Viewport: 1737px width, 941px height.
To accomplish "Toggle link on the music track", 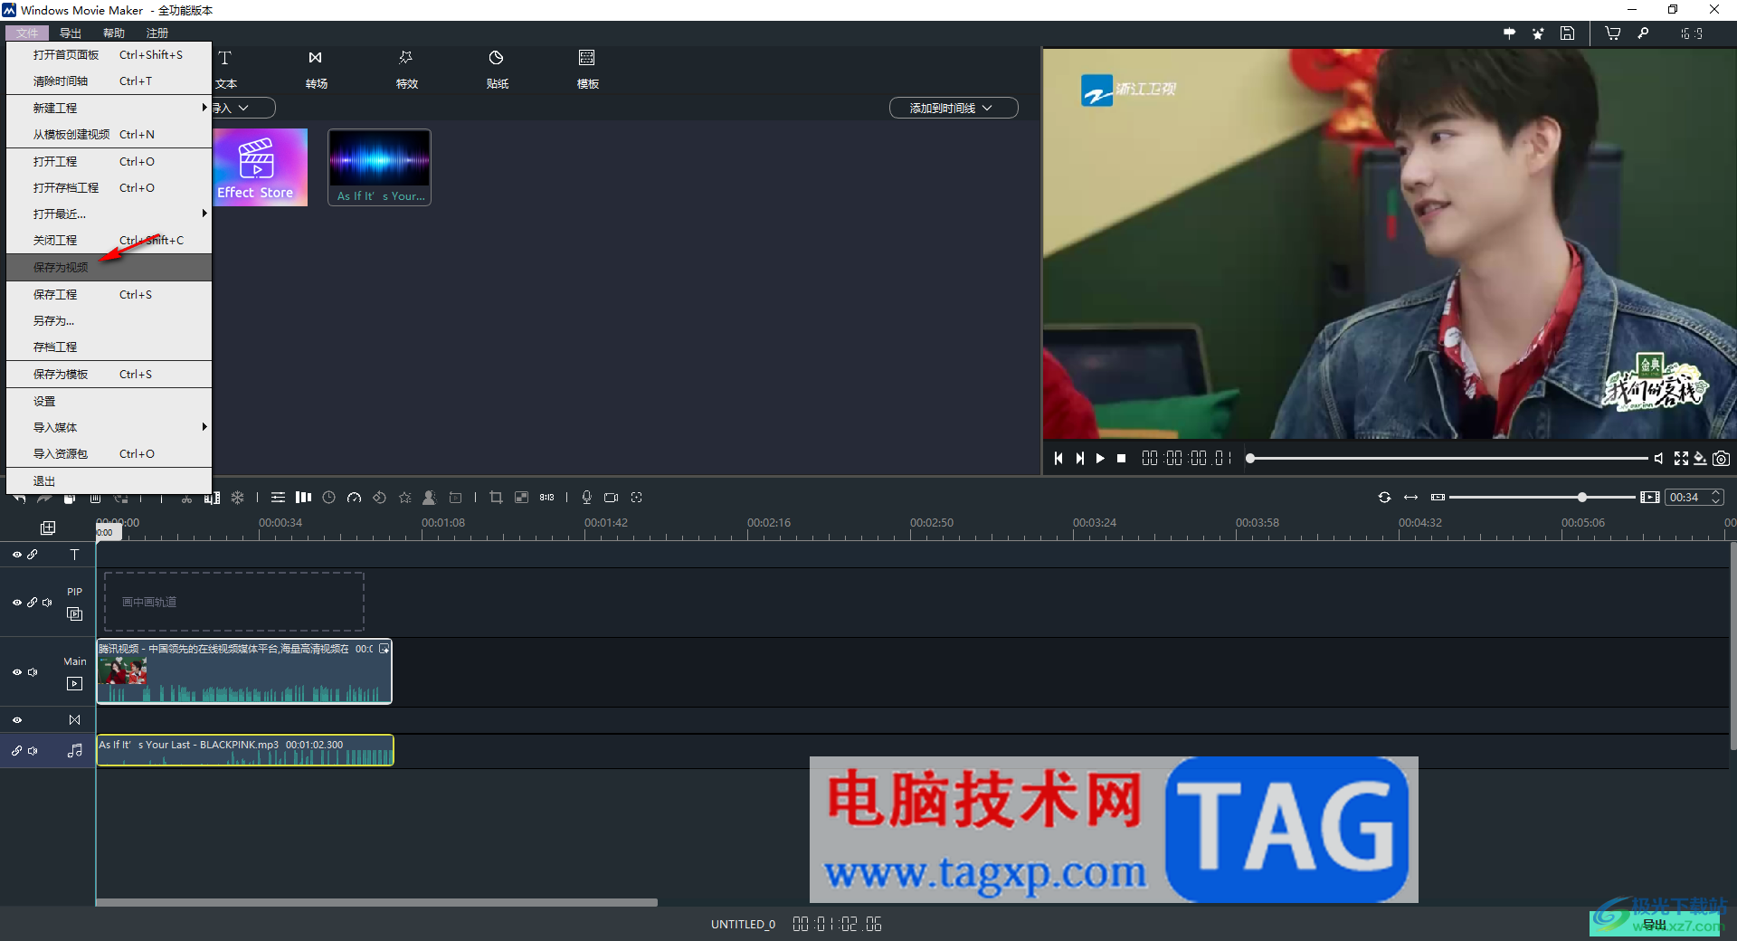I will pyautogui.click(x=16, y=751).
